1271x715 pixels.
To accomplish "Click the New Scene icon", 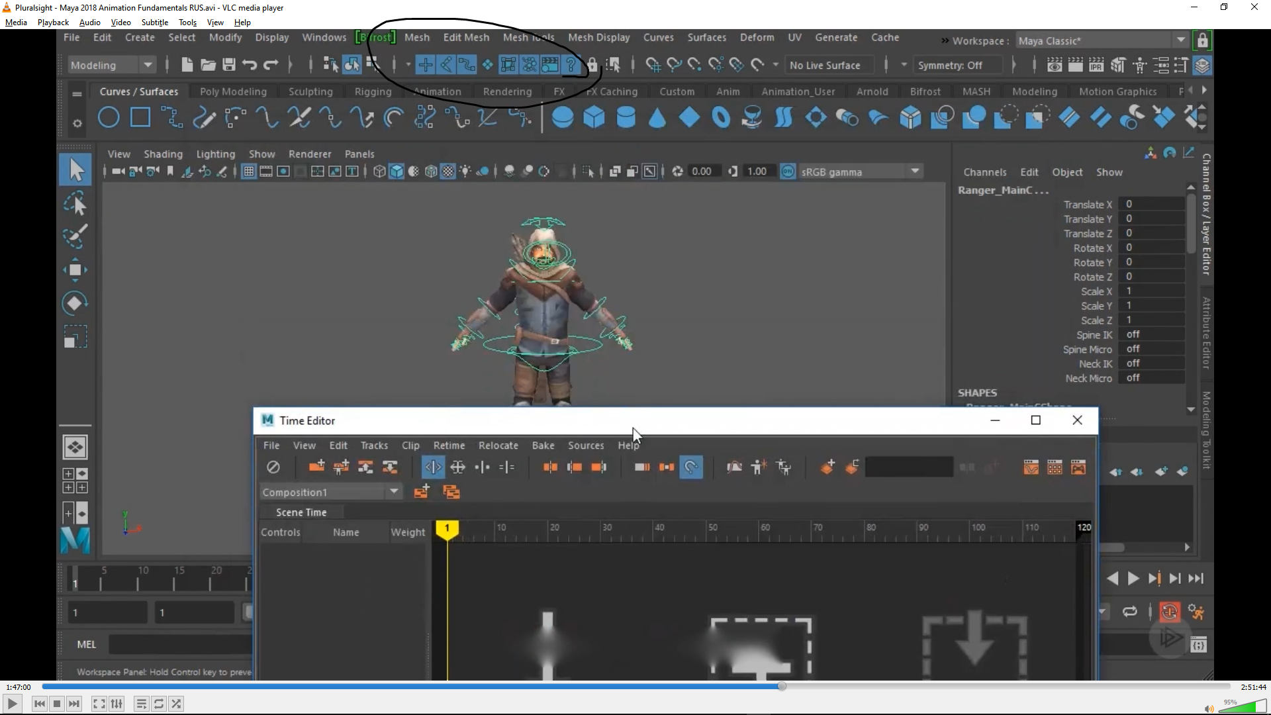I will click(x=187, y=65).
